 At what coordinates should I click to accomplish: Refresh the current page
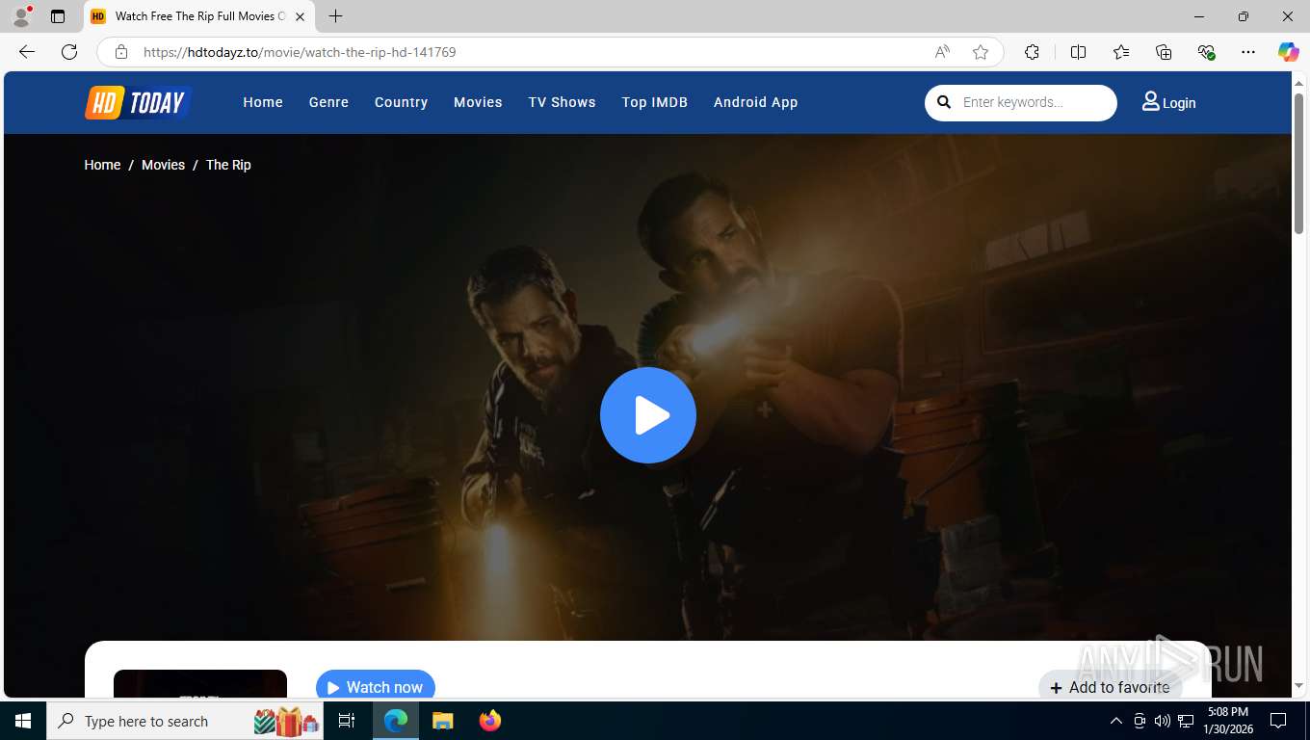click(69, 52)
